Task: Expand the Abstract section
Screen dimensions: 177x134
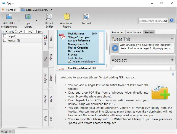Action: [x=172, y=60]
